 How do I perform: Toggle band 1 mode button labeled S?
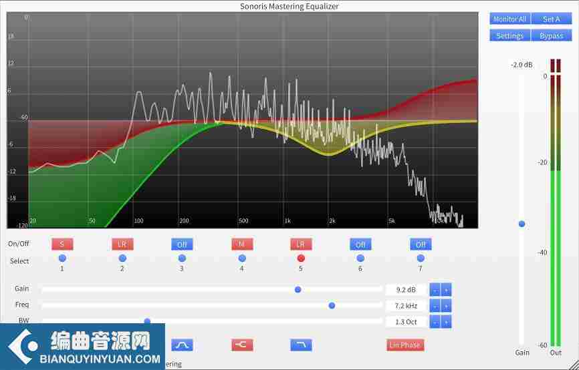coord(62,244)
